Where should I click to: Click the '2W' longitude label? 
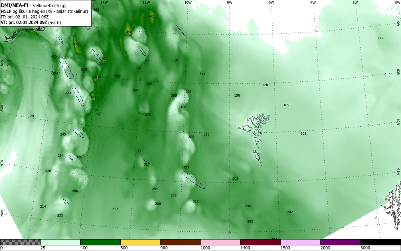(x=355, y=2)
